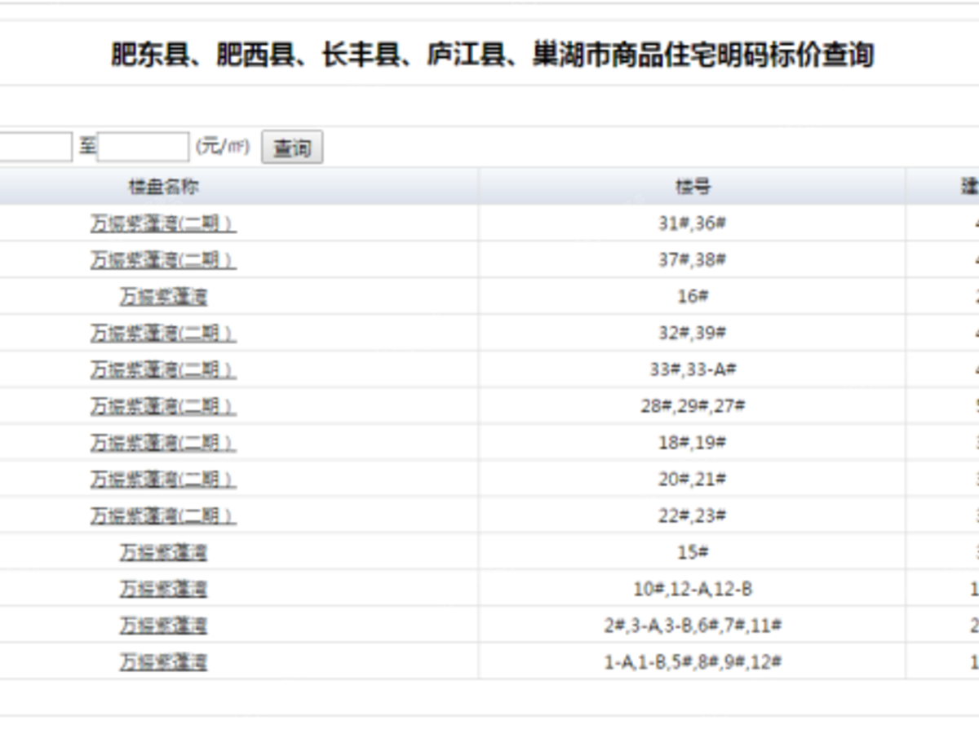Select the building cell 2#,3-A,3-B,6#,7#,11#
Viewport: 979px width, 734px height.
click(x=693, y=625)
